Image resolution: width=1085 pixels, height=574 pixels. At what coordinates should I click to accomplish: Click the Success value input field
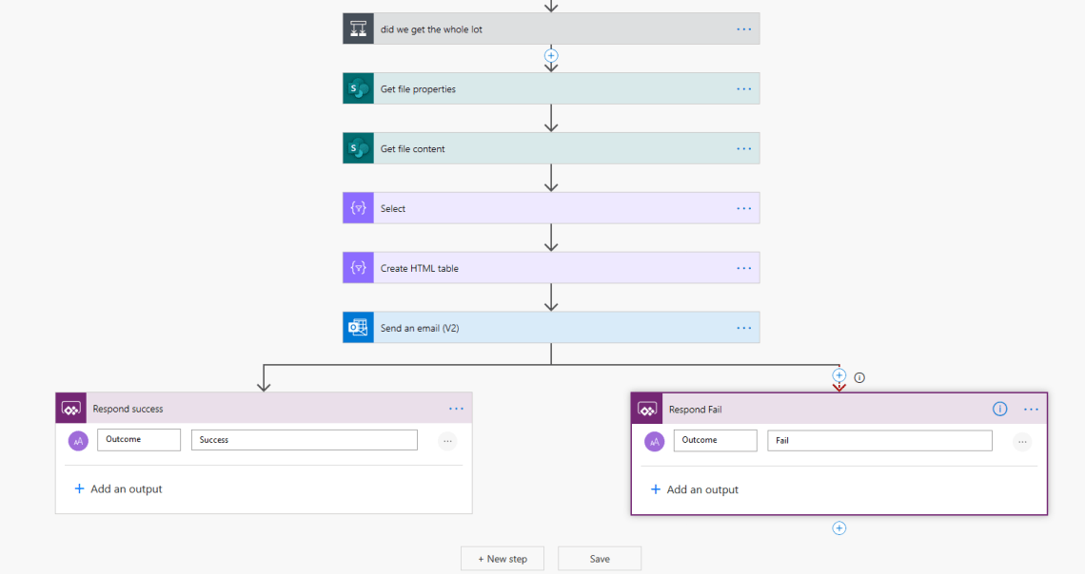[304, 440]
